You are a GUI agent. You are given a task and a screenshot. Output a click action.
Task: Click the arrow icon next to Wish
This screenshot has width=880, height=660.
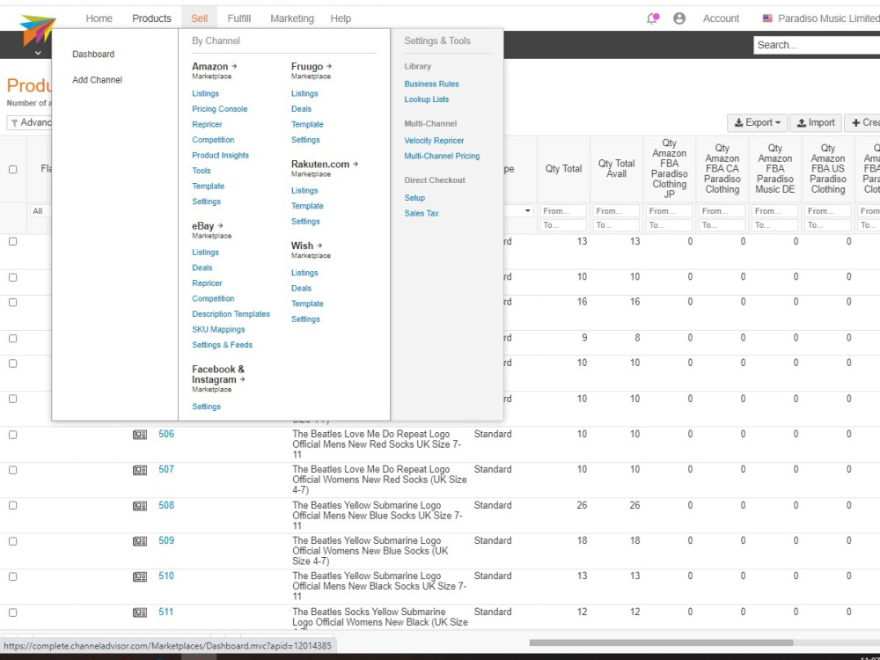click(x=319, y=246)
